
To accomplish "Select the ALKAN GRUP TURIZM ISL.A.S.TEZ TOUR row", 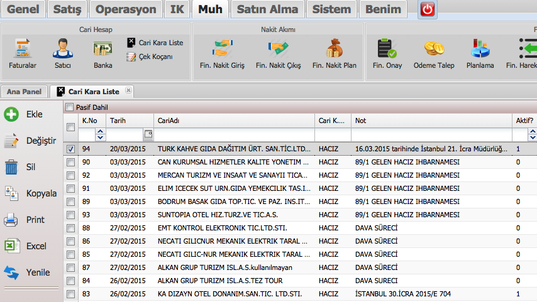I will coord(300,281).
